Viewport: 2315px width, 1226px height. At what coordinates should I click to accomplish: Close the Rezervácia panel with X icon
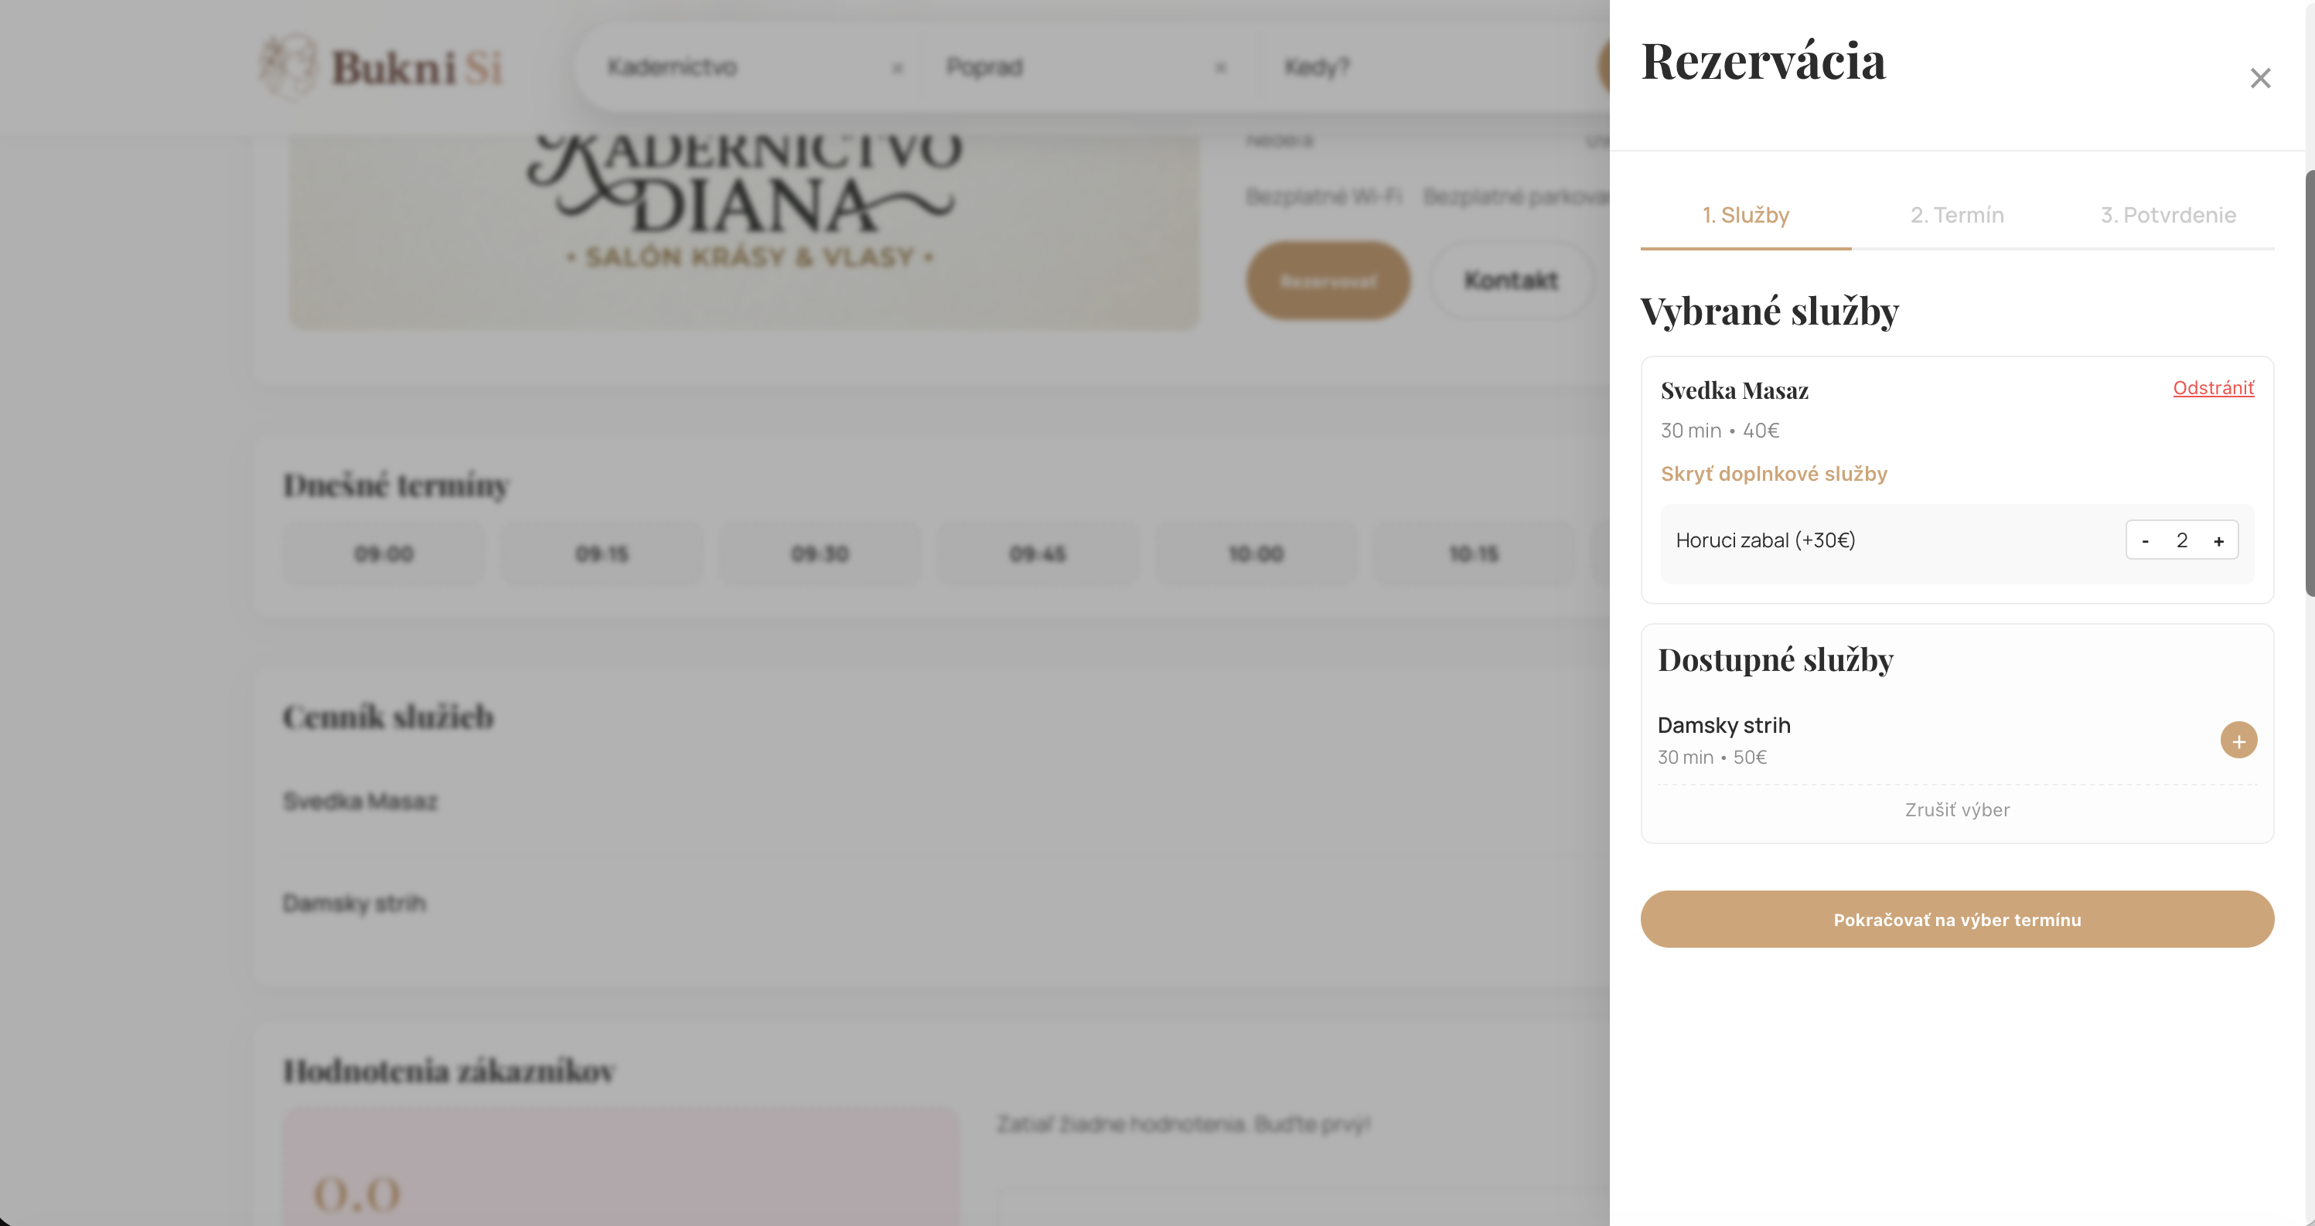(2259, 78)
